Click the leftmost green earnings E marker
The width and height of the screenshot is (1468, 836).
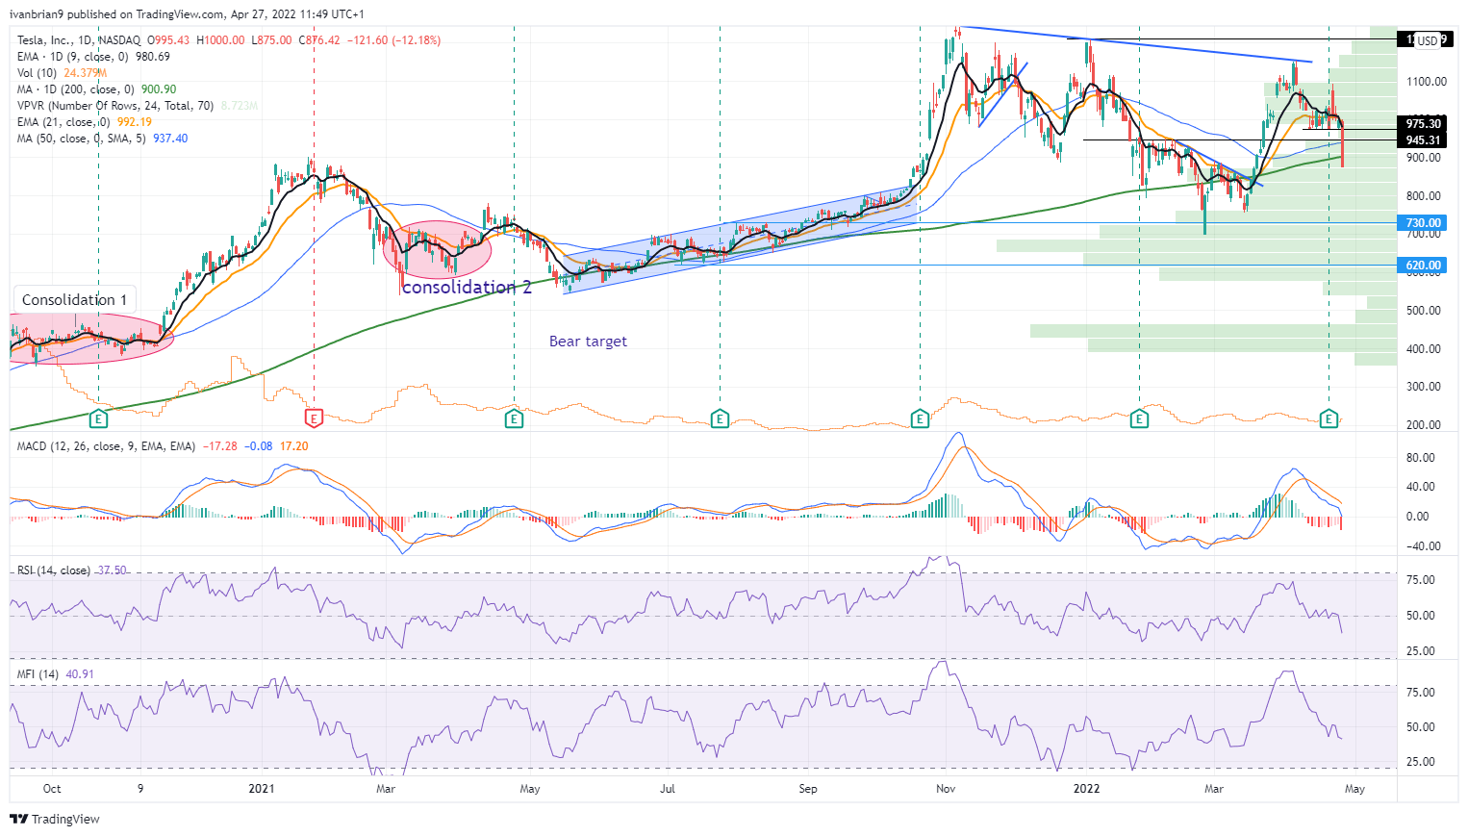pos(98,418)
